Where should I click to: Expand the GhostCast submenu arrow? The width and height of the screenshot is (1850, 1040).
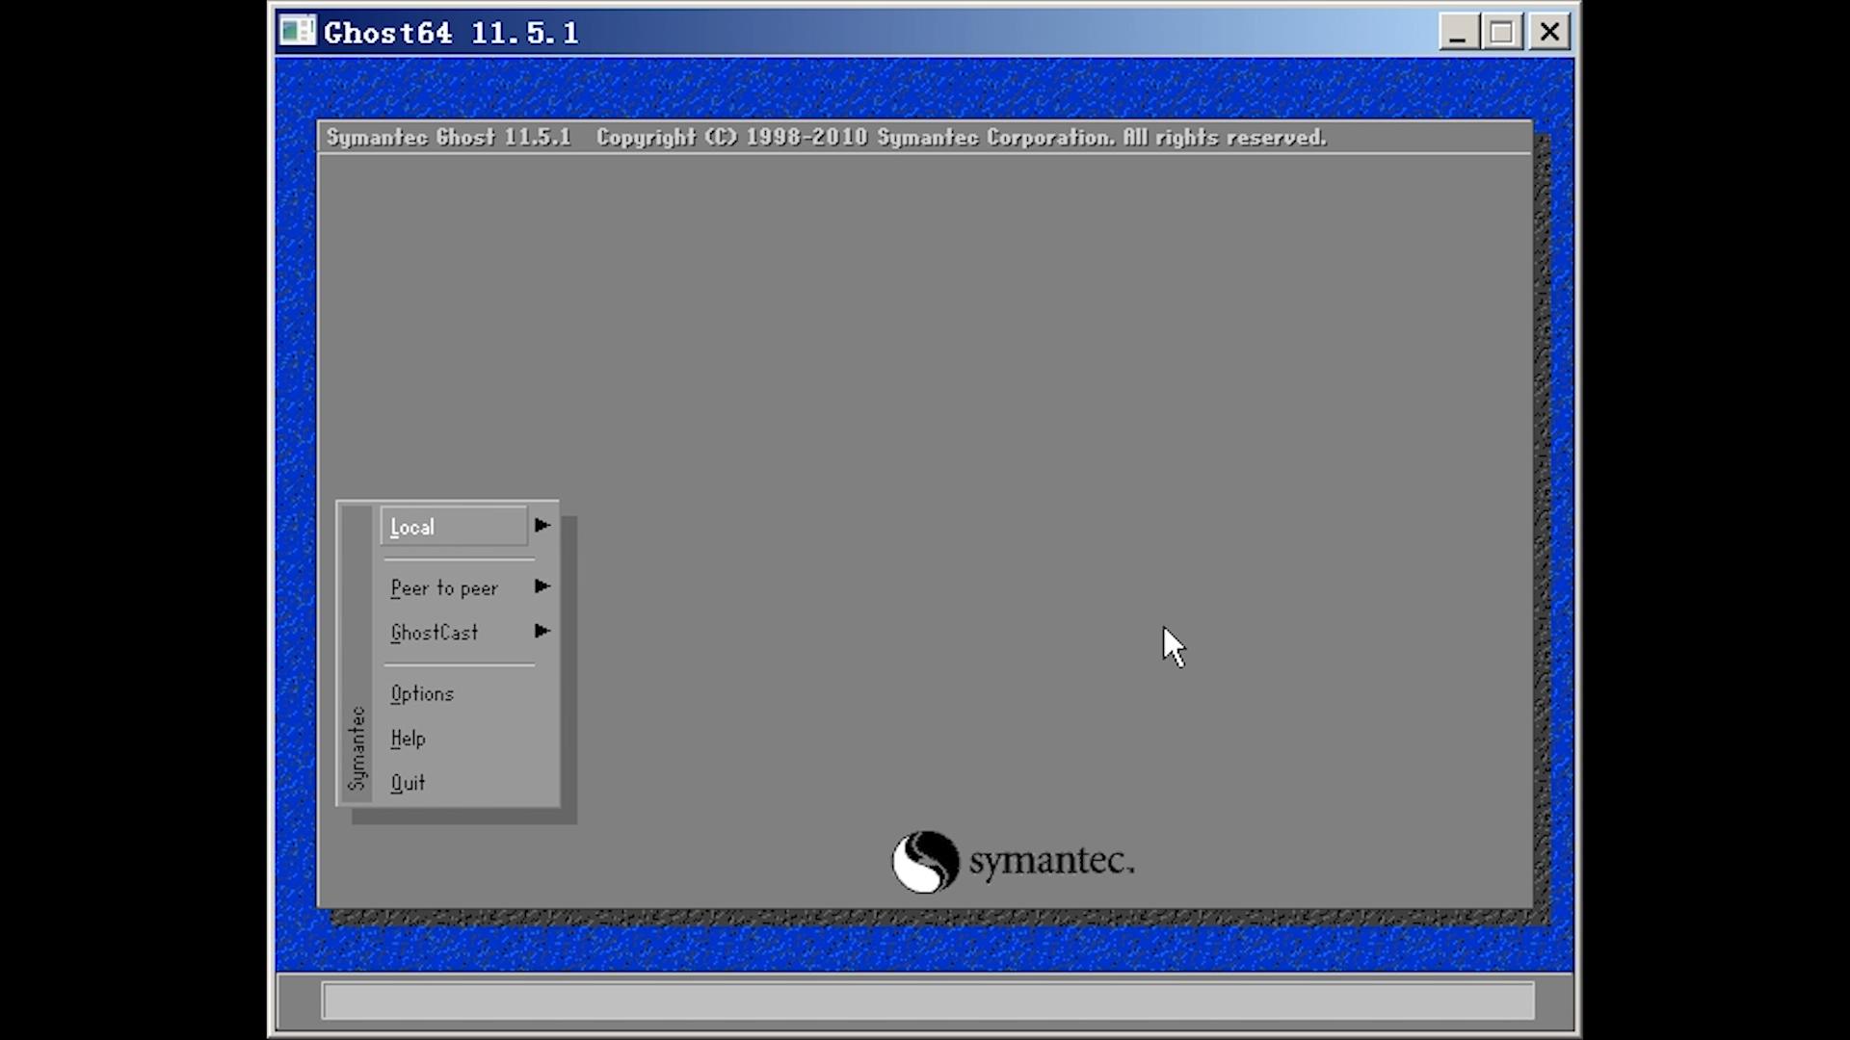542,632
